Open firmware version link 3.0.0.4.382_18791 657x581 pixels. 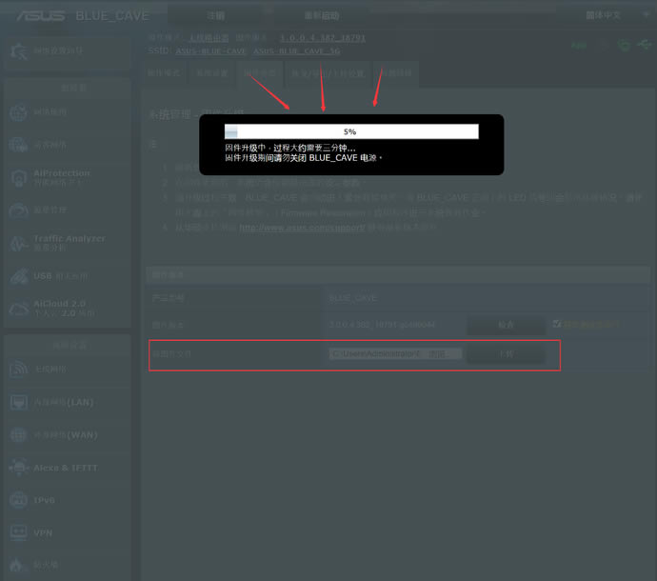click(323, 38)
